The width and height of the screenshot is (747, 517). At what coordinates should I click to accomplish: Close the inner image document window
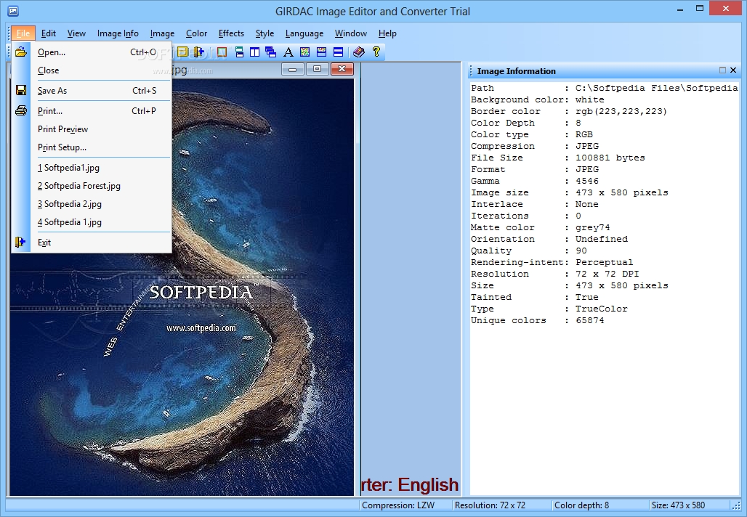click(342, 70)
